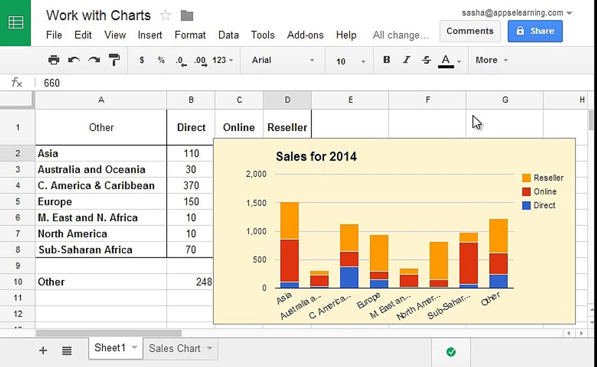597x367 pixels.
Task: Click the Sales for 2014 chart title
Action: 316,156
